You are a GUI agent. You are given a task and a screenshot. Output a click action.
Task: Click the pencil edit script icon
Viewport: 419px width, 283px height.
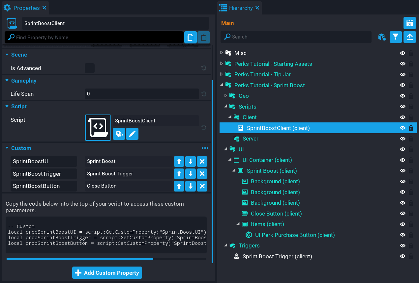[x=132, y=134]
